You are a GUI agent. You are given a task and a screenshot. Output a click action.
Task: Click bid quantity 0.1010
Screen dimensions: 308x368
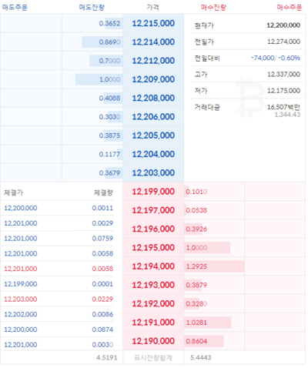[x=196, y=192]
